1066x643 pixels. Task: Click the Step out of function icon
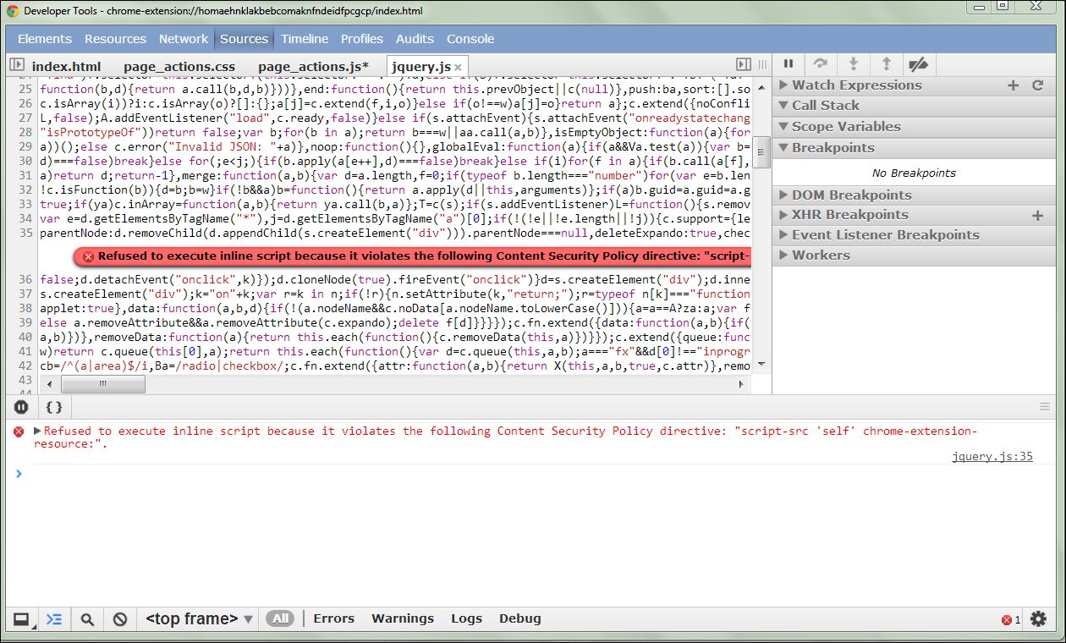click(x=886, y=63)
